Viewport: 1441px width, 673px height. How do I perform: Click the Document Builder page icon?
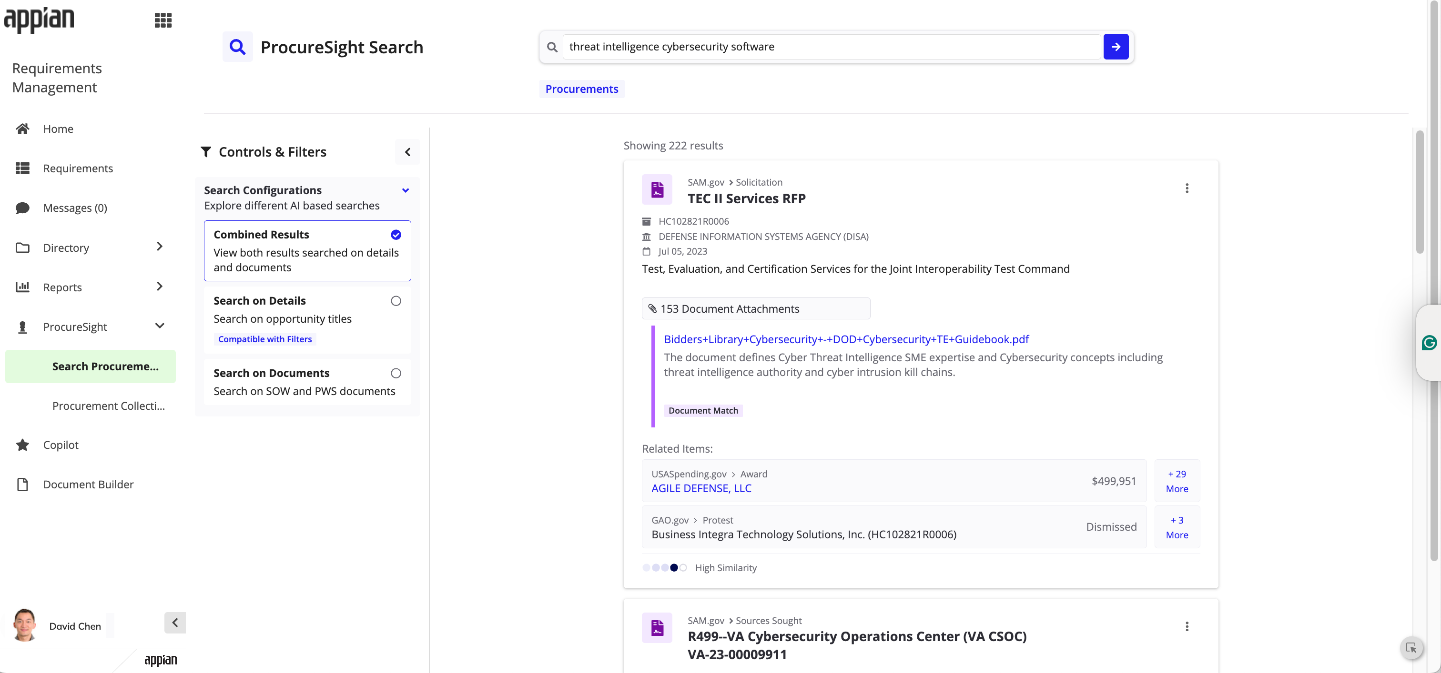22,484
